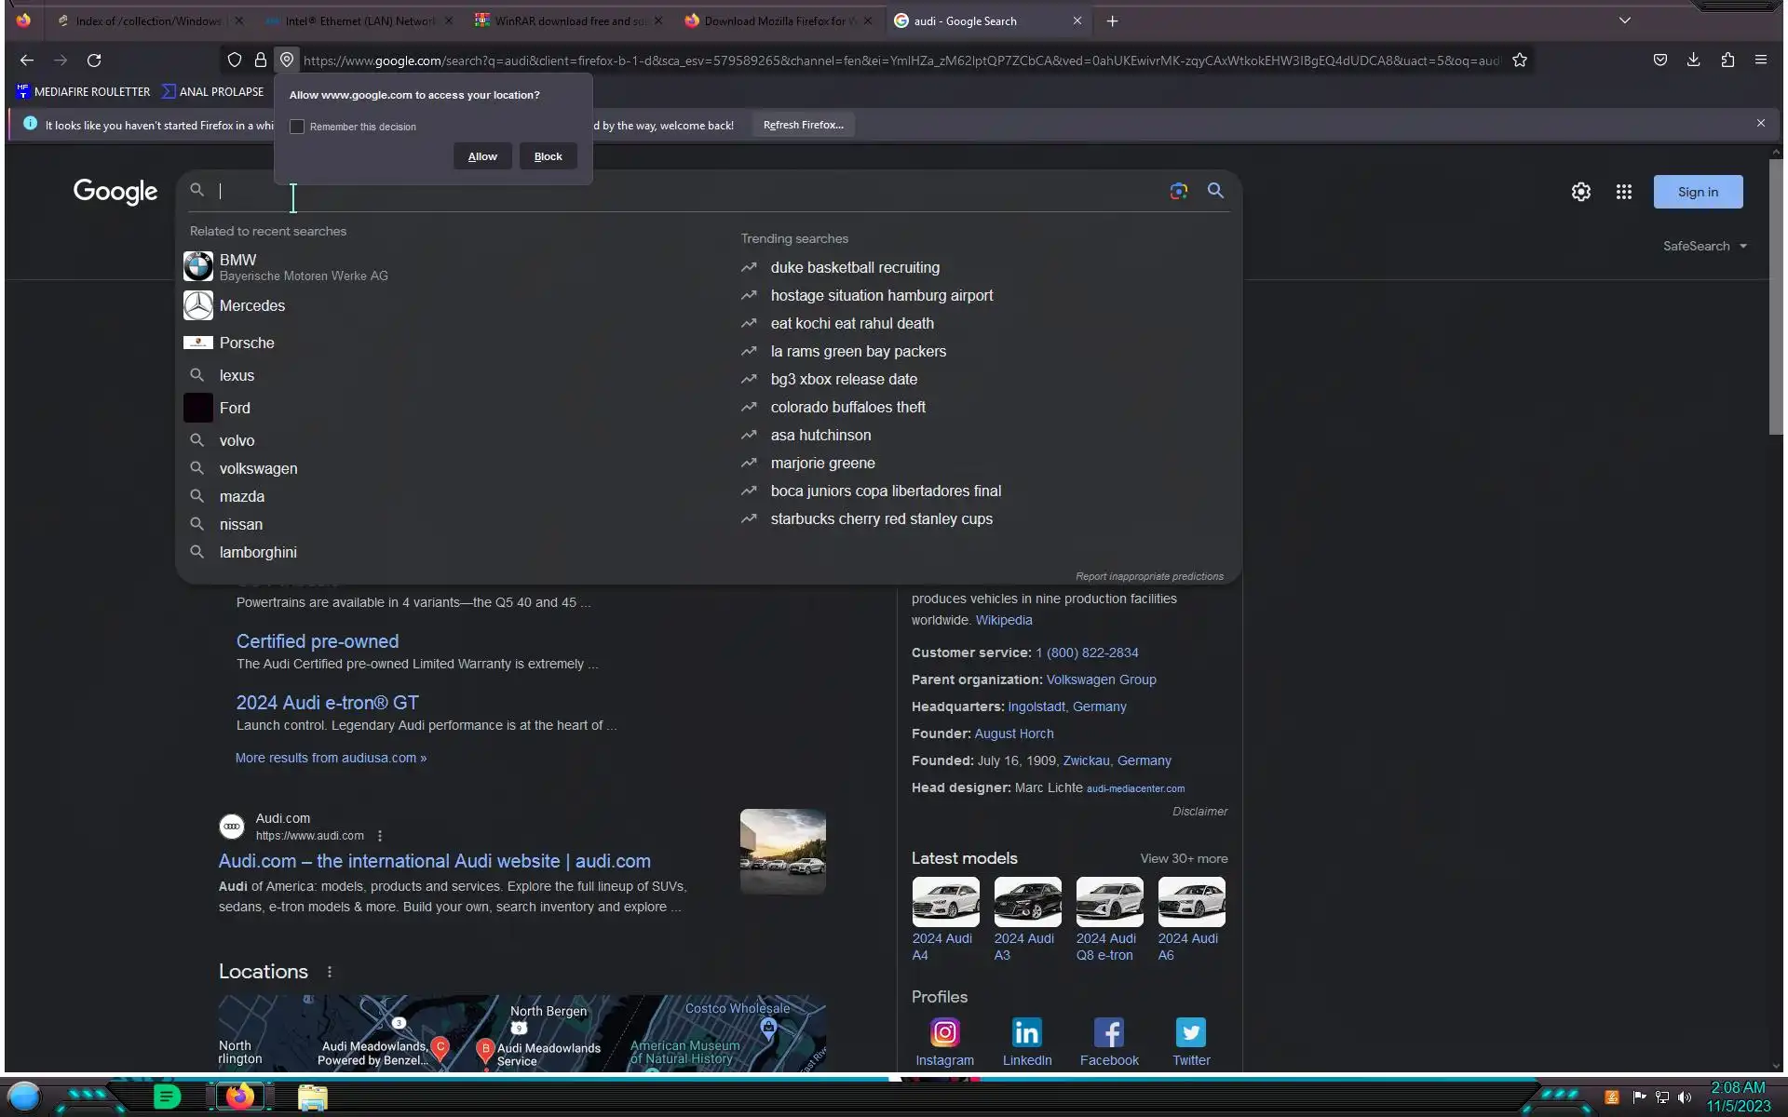Click the page vertical scrollbar thumb

pos(1776,298)
